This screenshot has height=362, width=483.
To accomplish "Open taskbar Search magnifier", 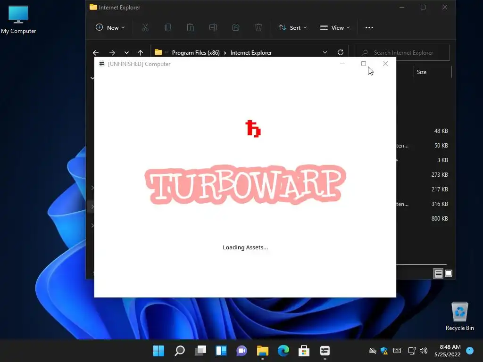I will tap(180, 351).
